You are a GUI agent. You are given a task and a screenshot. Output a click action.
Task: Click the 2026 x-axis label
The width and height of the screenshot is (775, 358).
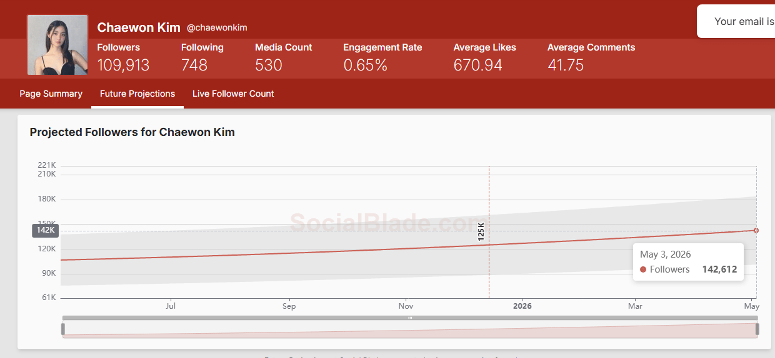[x=522, y=306]
